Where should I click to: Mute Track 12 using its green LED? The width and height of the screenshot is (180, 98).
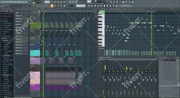pos(39,49)
